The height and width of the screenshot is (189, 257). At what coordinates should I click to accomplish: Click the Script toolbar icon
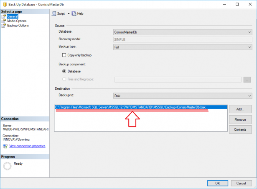54,14
